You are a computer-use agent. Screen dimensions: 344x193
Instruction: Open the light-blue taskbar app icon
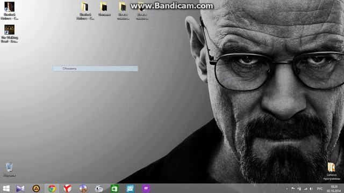click(130, 188)
